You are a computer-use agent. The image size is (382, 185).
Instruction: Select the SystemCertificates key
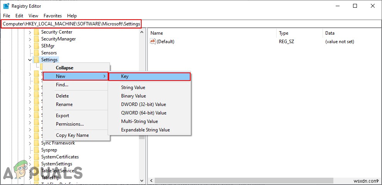(60, 157)
